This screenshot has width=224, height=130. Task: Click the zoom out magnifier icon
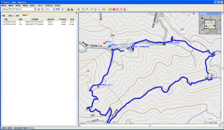click(42, 9)
